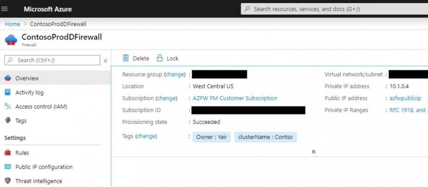This screenshot has width=428, height=187.
Task: Click the Owner : Yair tag
Action: 211,137
